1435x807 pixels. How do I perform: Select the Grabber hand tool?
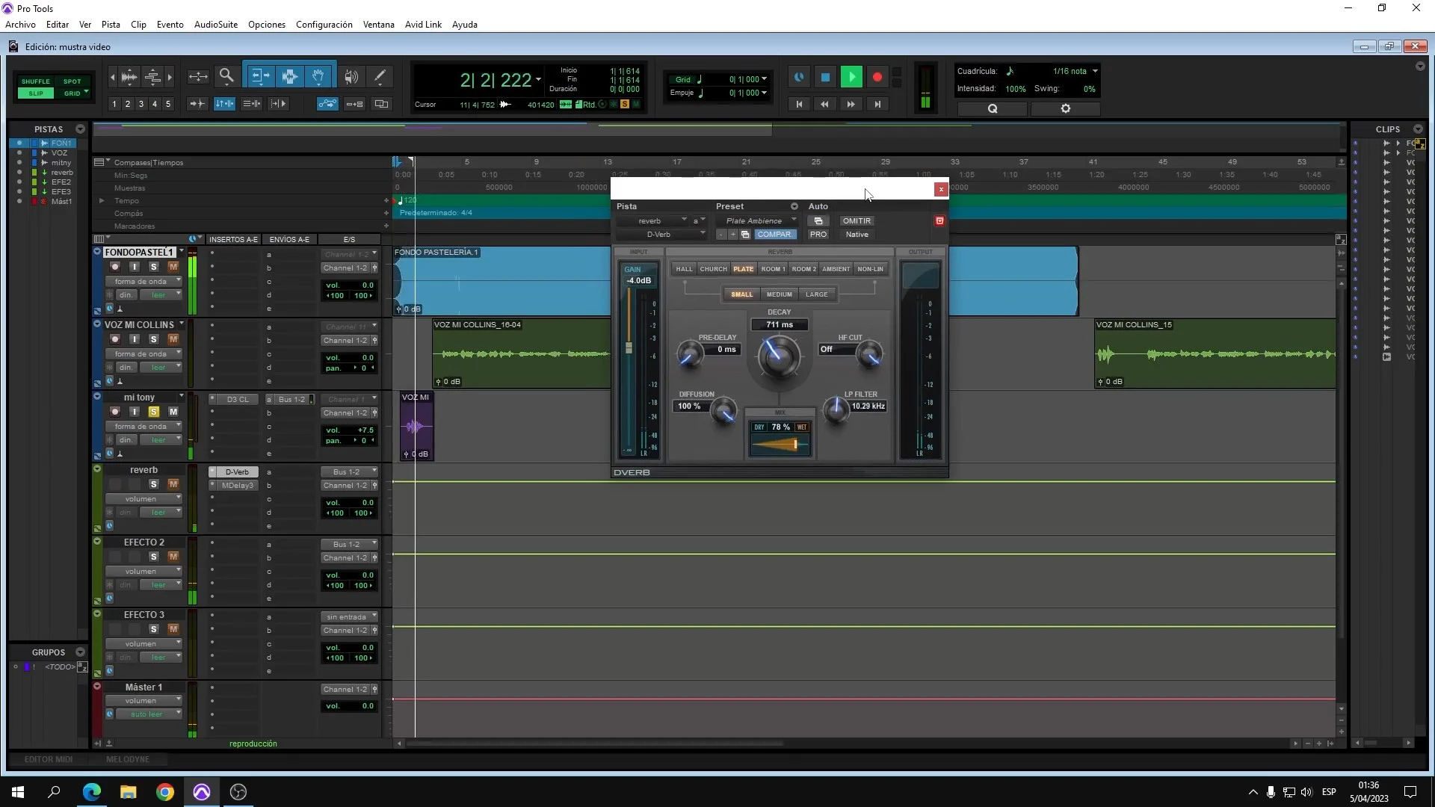point(318,76)
